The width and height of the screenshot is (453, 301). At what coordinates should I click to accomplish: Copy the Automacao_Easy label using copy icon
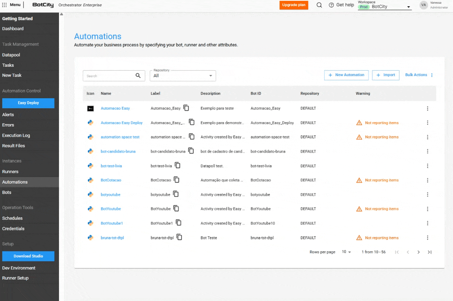coord(186,107)
